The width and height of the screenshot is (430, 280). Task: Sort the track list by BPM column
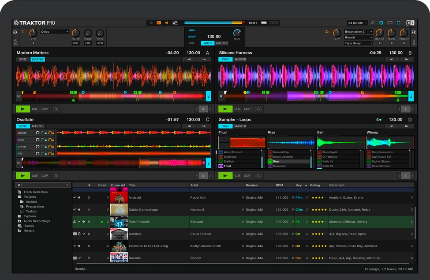[x=280, y=185]
